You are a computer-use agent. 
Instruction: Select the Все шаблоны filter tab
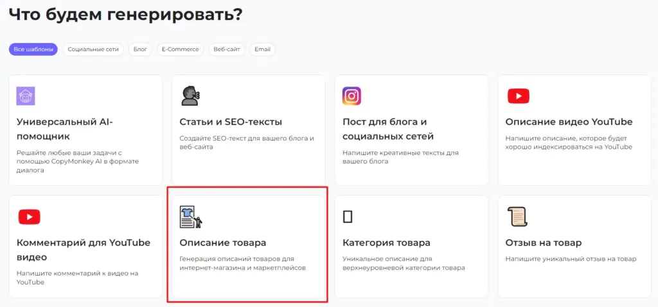[x=33, y=49]
